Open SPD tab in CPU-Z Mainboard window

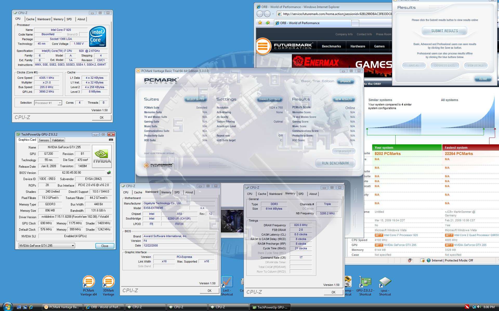pos(177,193)
